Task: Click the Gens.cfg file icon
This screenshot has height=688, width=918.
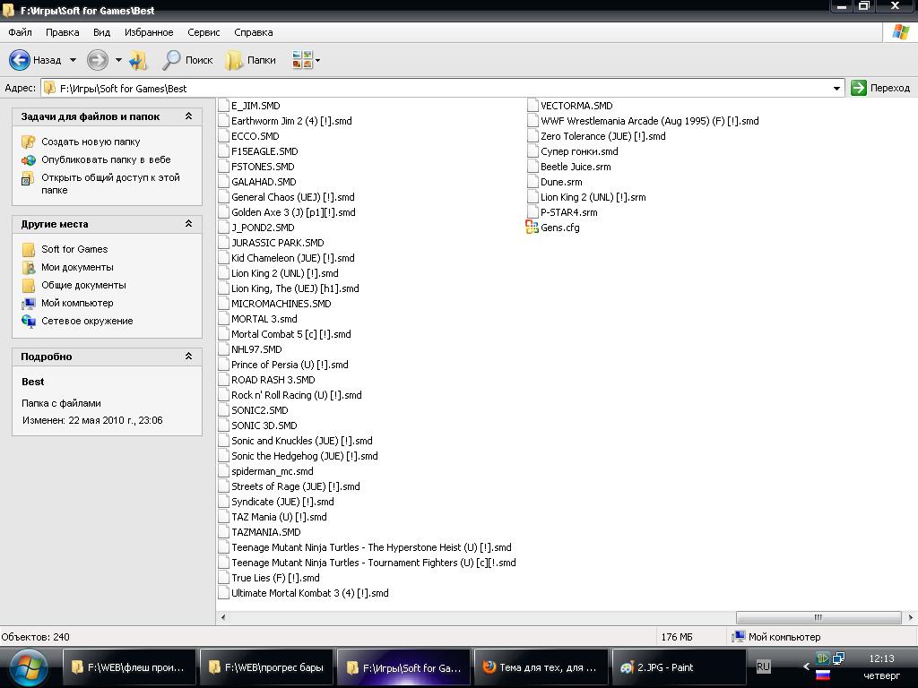Action: pos(533,228)
